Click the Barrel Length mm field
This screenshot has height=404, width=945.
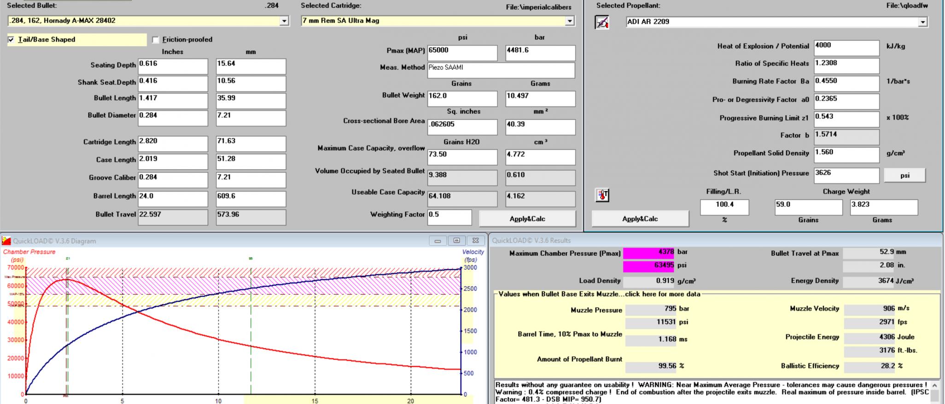point(251,199)
